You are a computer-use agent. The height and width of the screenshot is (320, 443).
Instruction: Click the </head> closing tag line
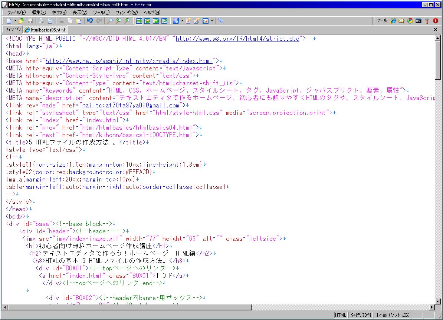click(x=19, y=209)
